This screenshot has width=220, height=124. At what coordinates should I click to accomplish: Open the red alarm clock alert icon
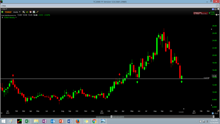(31, 12)
